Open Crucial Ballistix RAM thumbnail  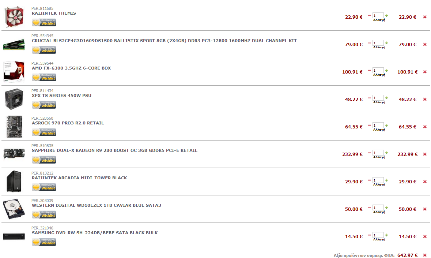(14, 45)
